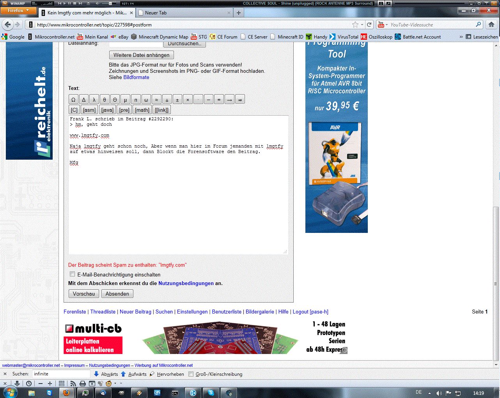500x398 pixels.
Task: Open the VirusTotal bookmark
Action: (344, 37)
